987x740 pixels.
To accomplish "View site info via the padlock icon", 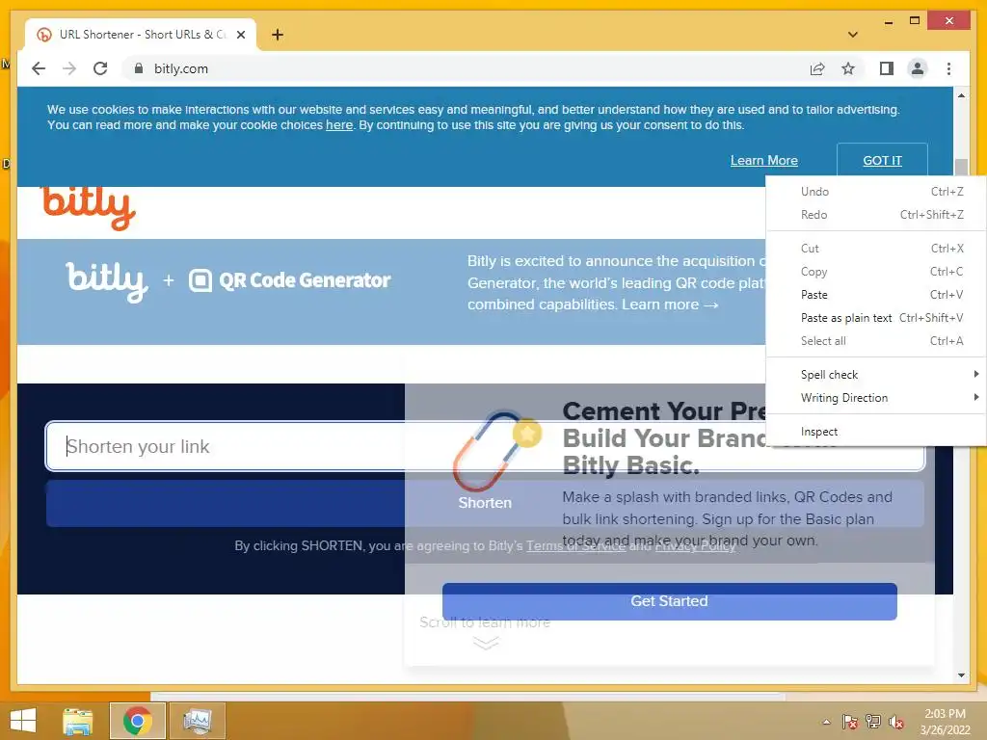I will click(139, 68).
